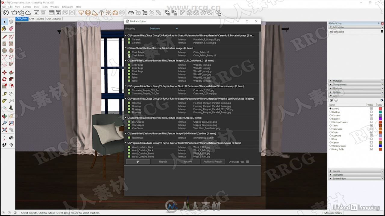Enable visibility of the Clipper layer
385x216 pixels.
click(371, 142)
